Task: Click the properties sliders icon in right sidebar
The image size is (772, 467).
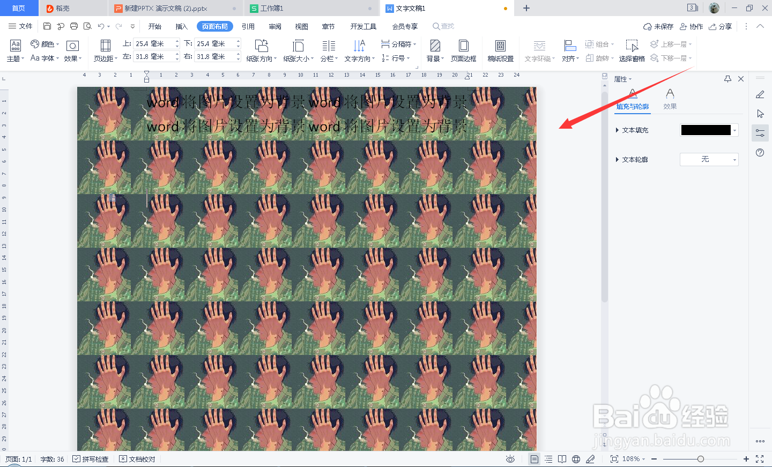Action: [x=760, y=133]
